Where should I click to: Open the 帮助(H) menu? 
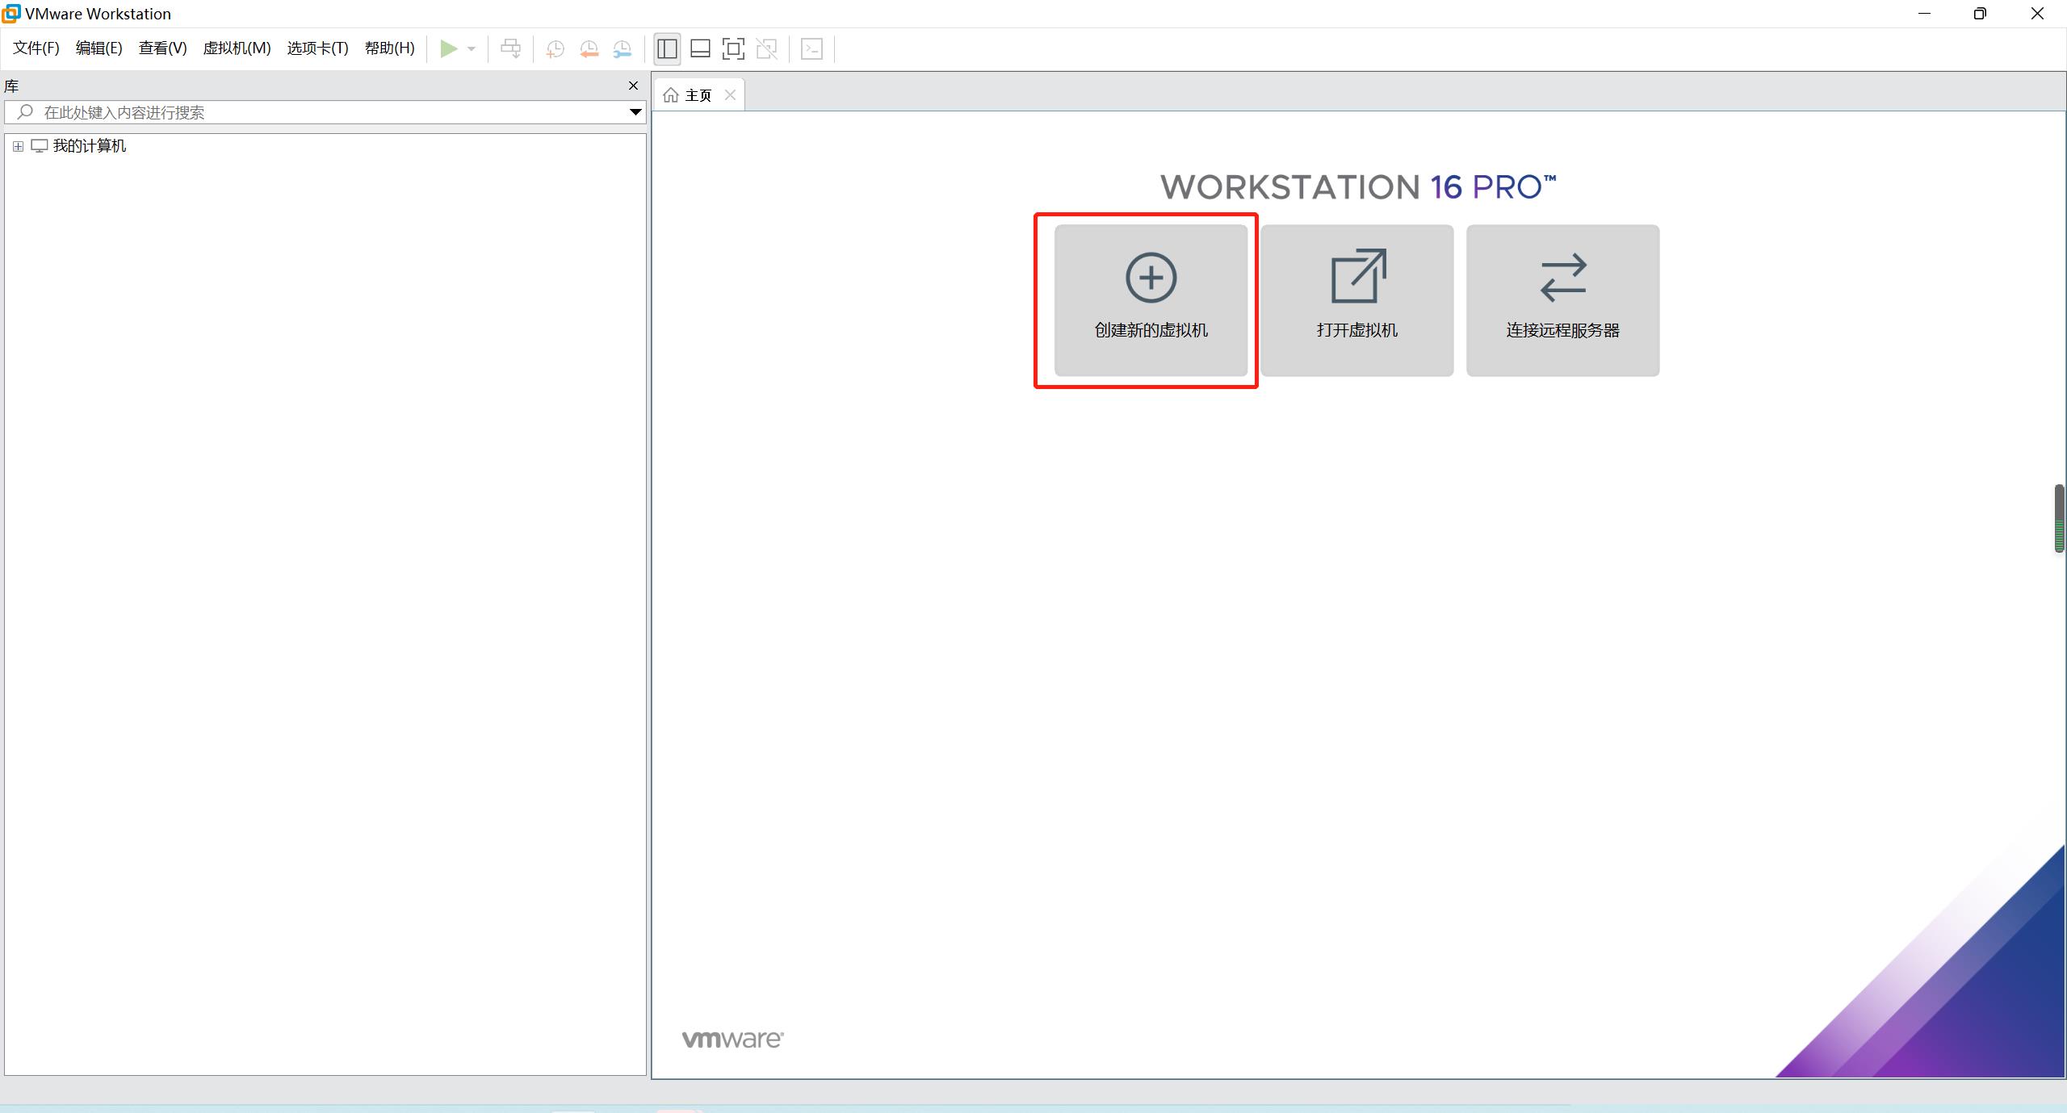pyautogui.click(x=389, y=48)
